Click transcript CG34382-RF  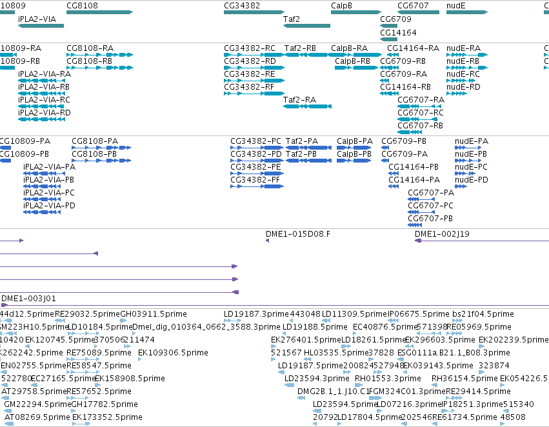249,87
